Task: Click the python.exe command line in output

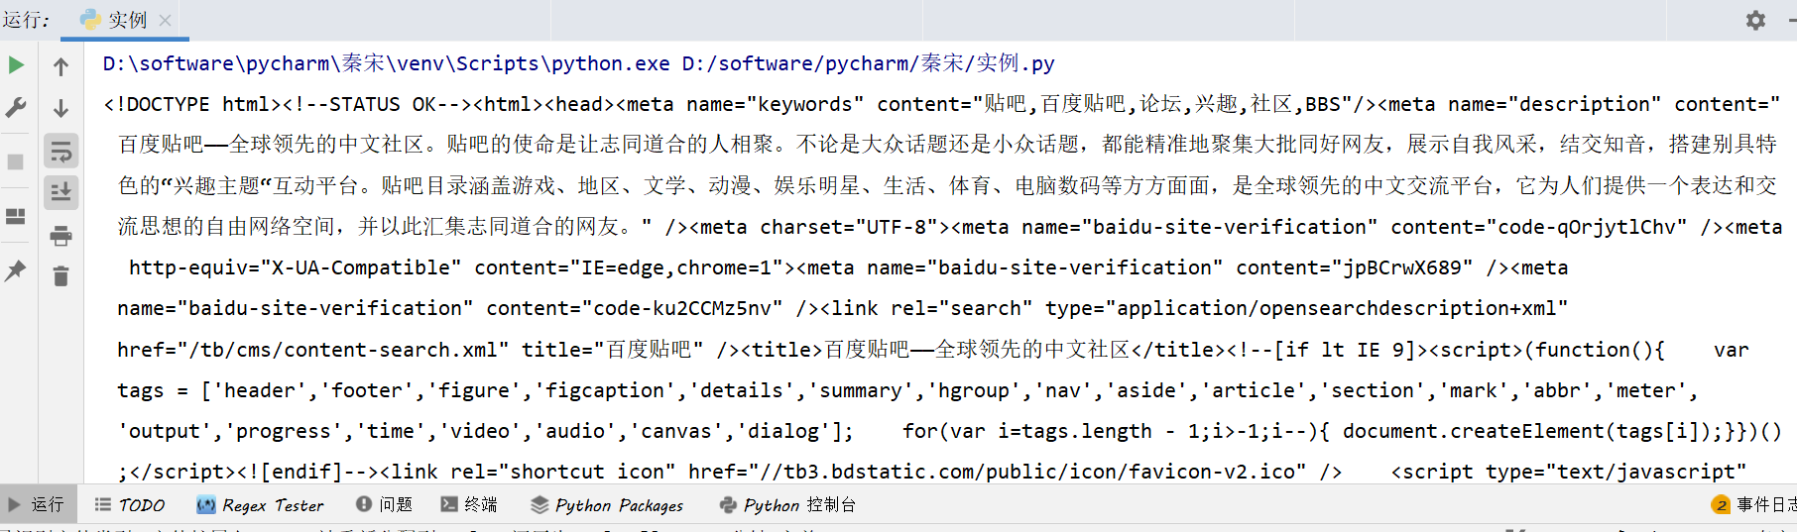Action: (578, 63)
